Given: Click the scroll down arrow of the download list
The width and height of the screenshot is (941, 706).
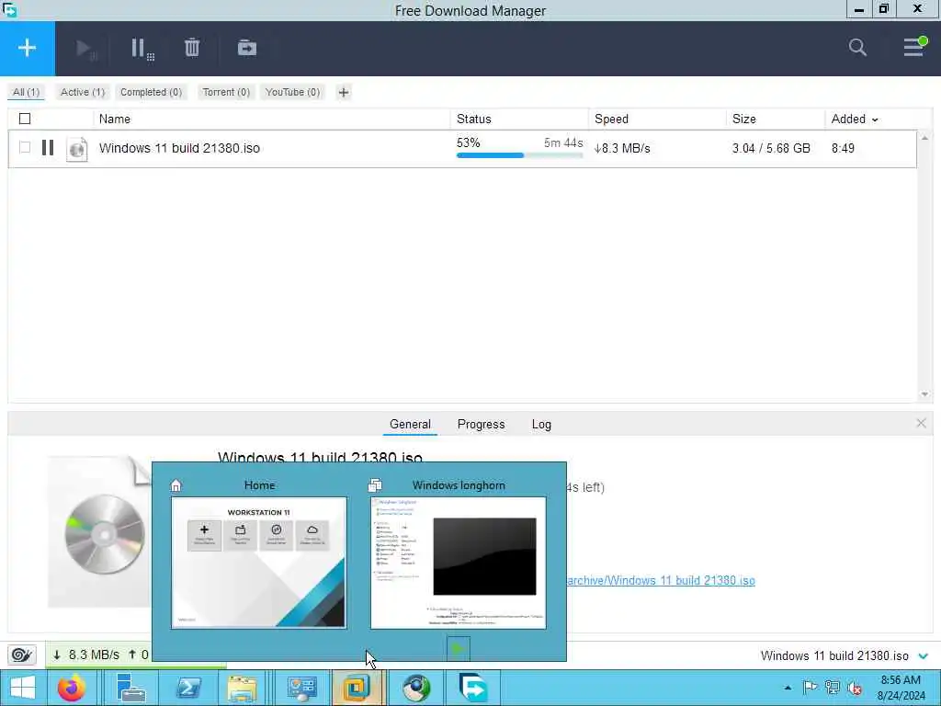Looking at the screenshot, I should point(924,393).
